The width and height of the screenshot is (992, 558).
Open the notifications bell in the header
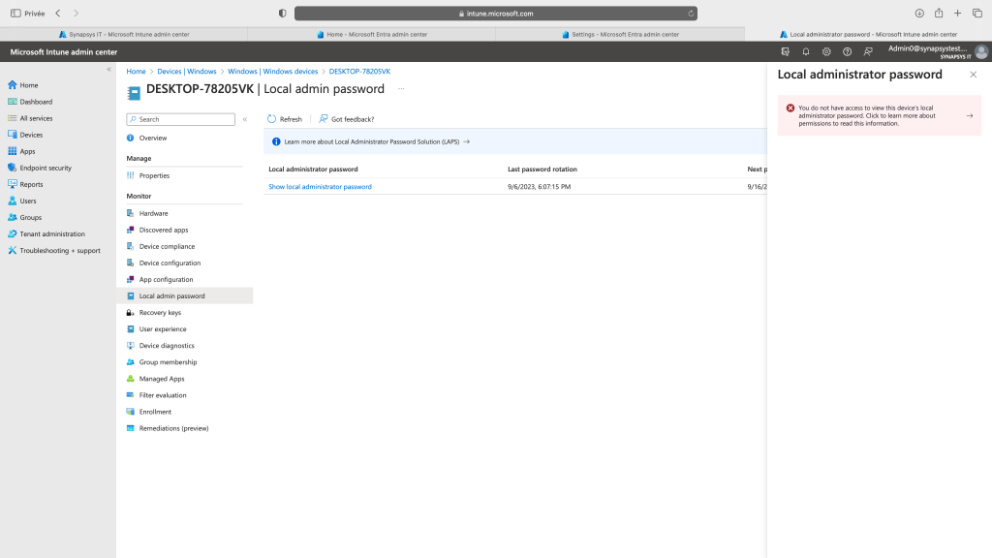pos(806,51)
